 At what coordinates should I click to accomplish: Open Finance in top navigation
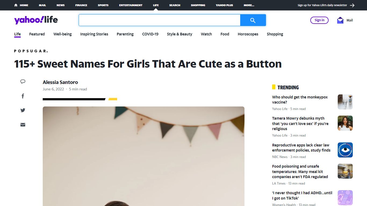[81, 5]
